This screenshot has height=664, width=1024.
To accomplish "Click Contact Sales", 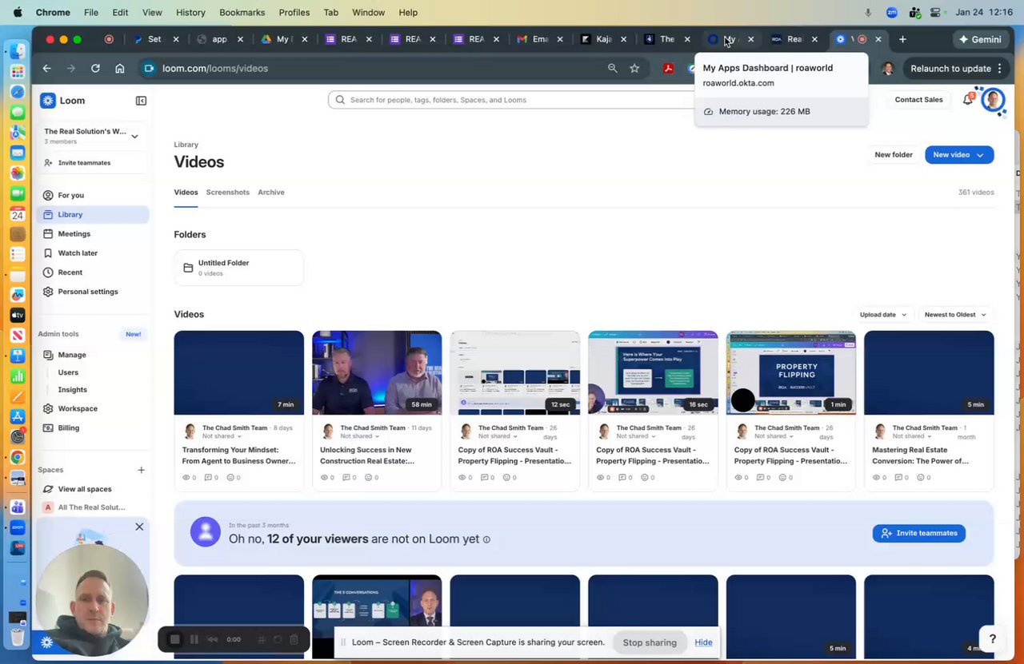I will [918, 100].
